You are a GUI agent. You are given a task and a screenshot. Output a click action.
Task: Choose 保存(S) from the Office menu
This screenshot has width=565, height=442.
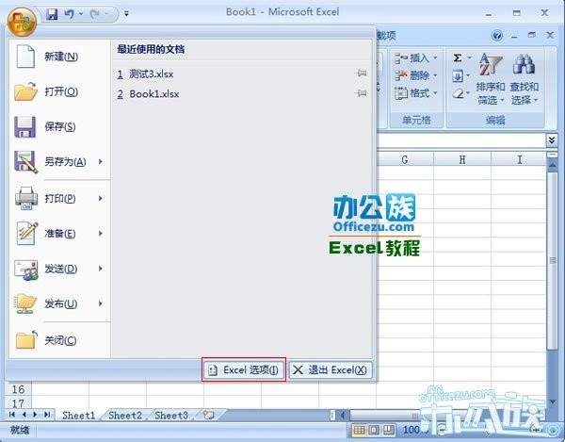(x=59, y=126)
